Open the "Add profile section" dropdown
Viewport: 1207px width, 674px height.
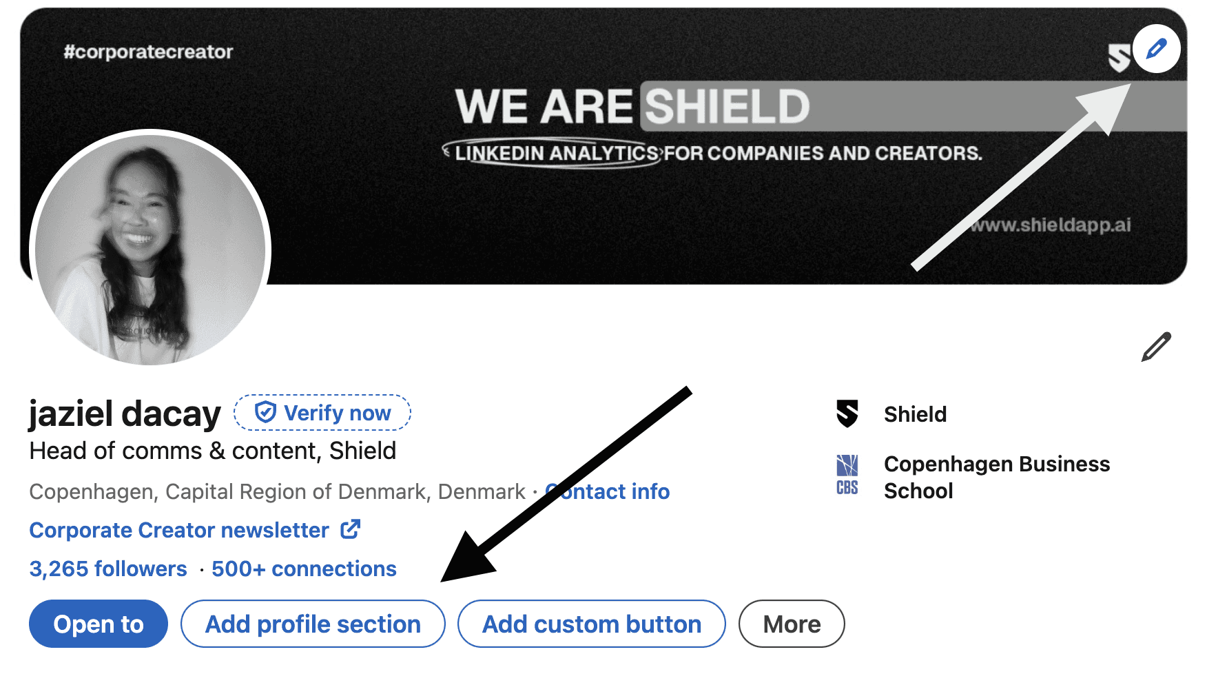[313, 624]
